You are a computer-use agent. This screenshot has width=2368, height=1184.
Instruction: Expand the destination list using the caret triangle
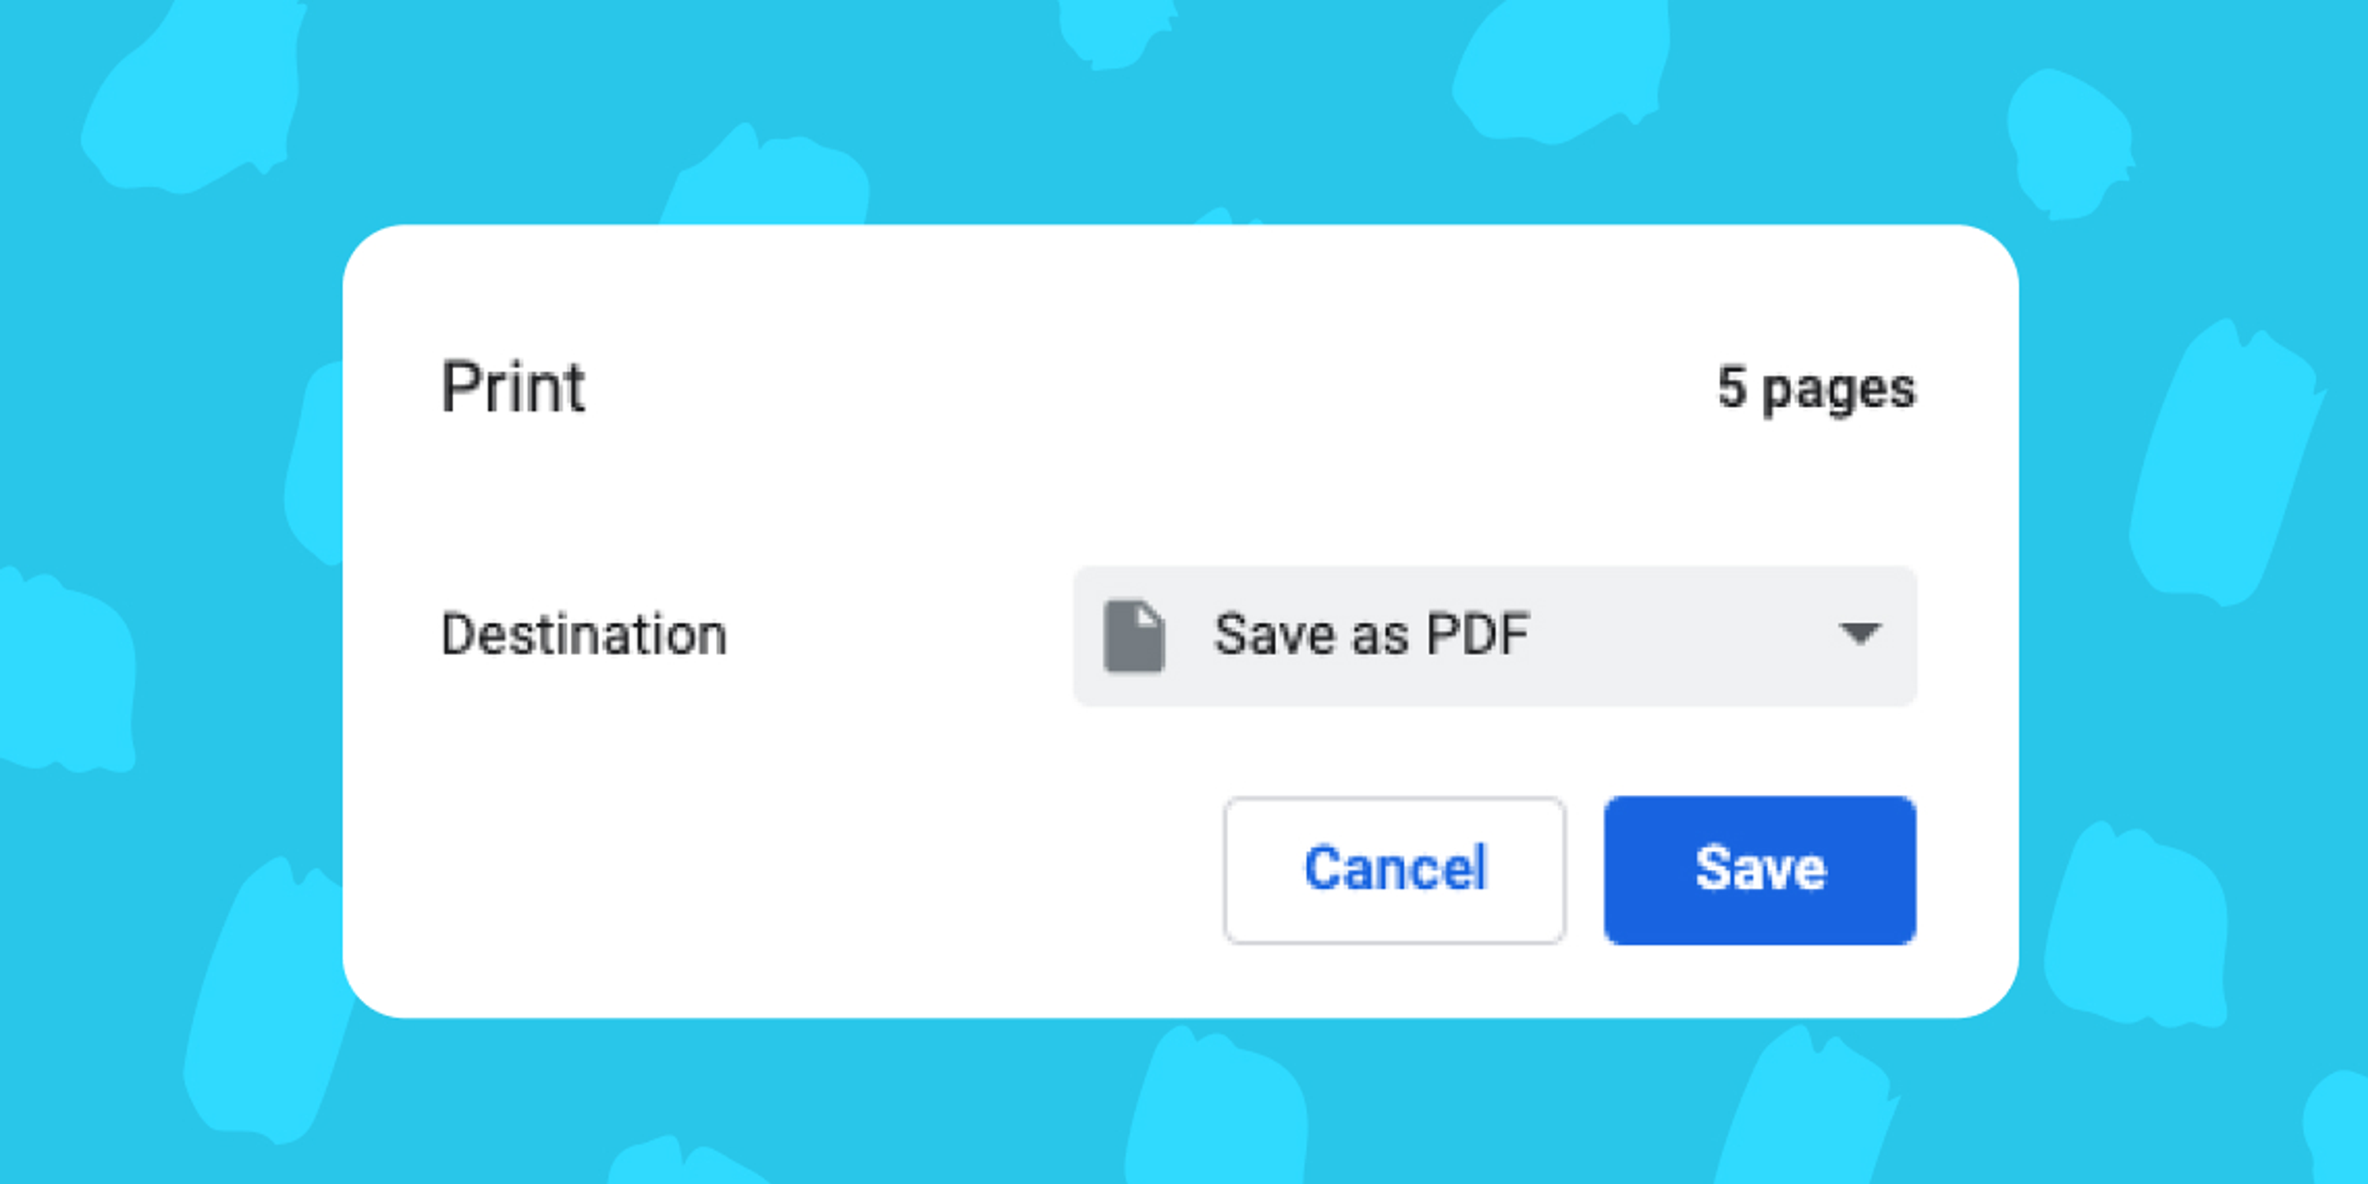coord(1859,633)
